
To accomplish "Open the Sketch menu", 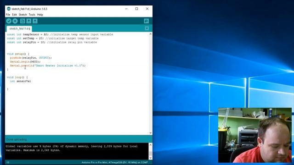I will point(23,15).
